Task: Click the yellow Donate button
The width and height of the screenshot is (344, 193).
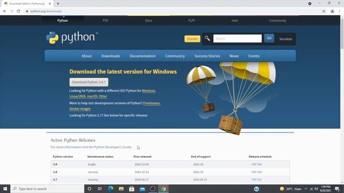Action: click(192, 39)
